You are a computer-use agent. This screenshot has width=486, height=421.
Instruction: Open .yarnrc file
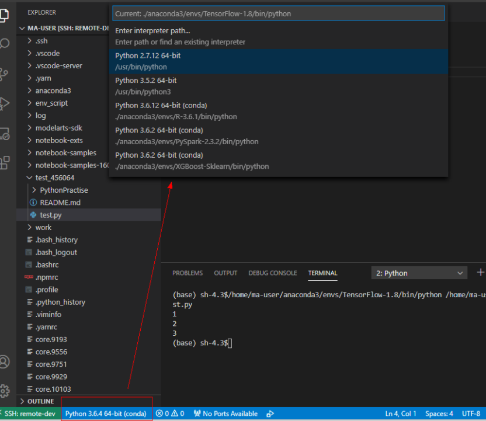(x=46, y=327)
